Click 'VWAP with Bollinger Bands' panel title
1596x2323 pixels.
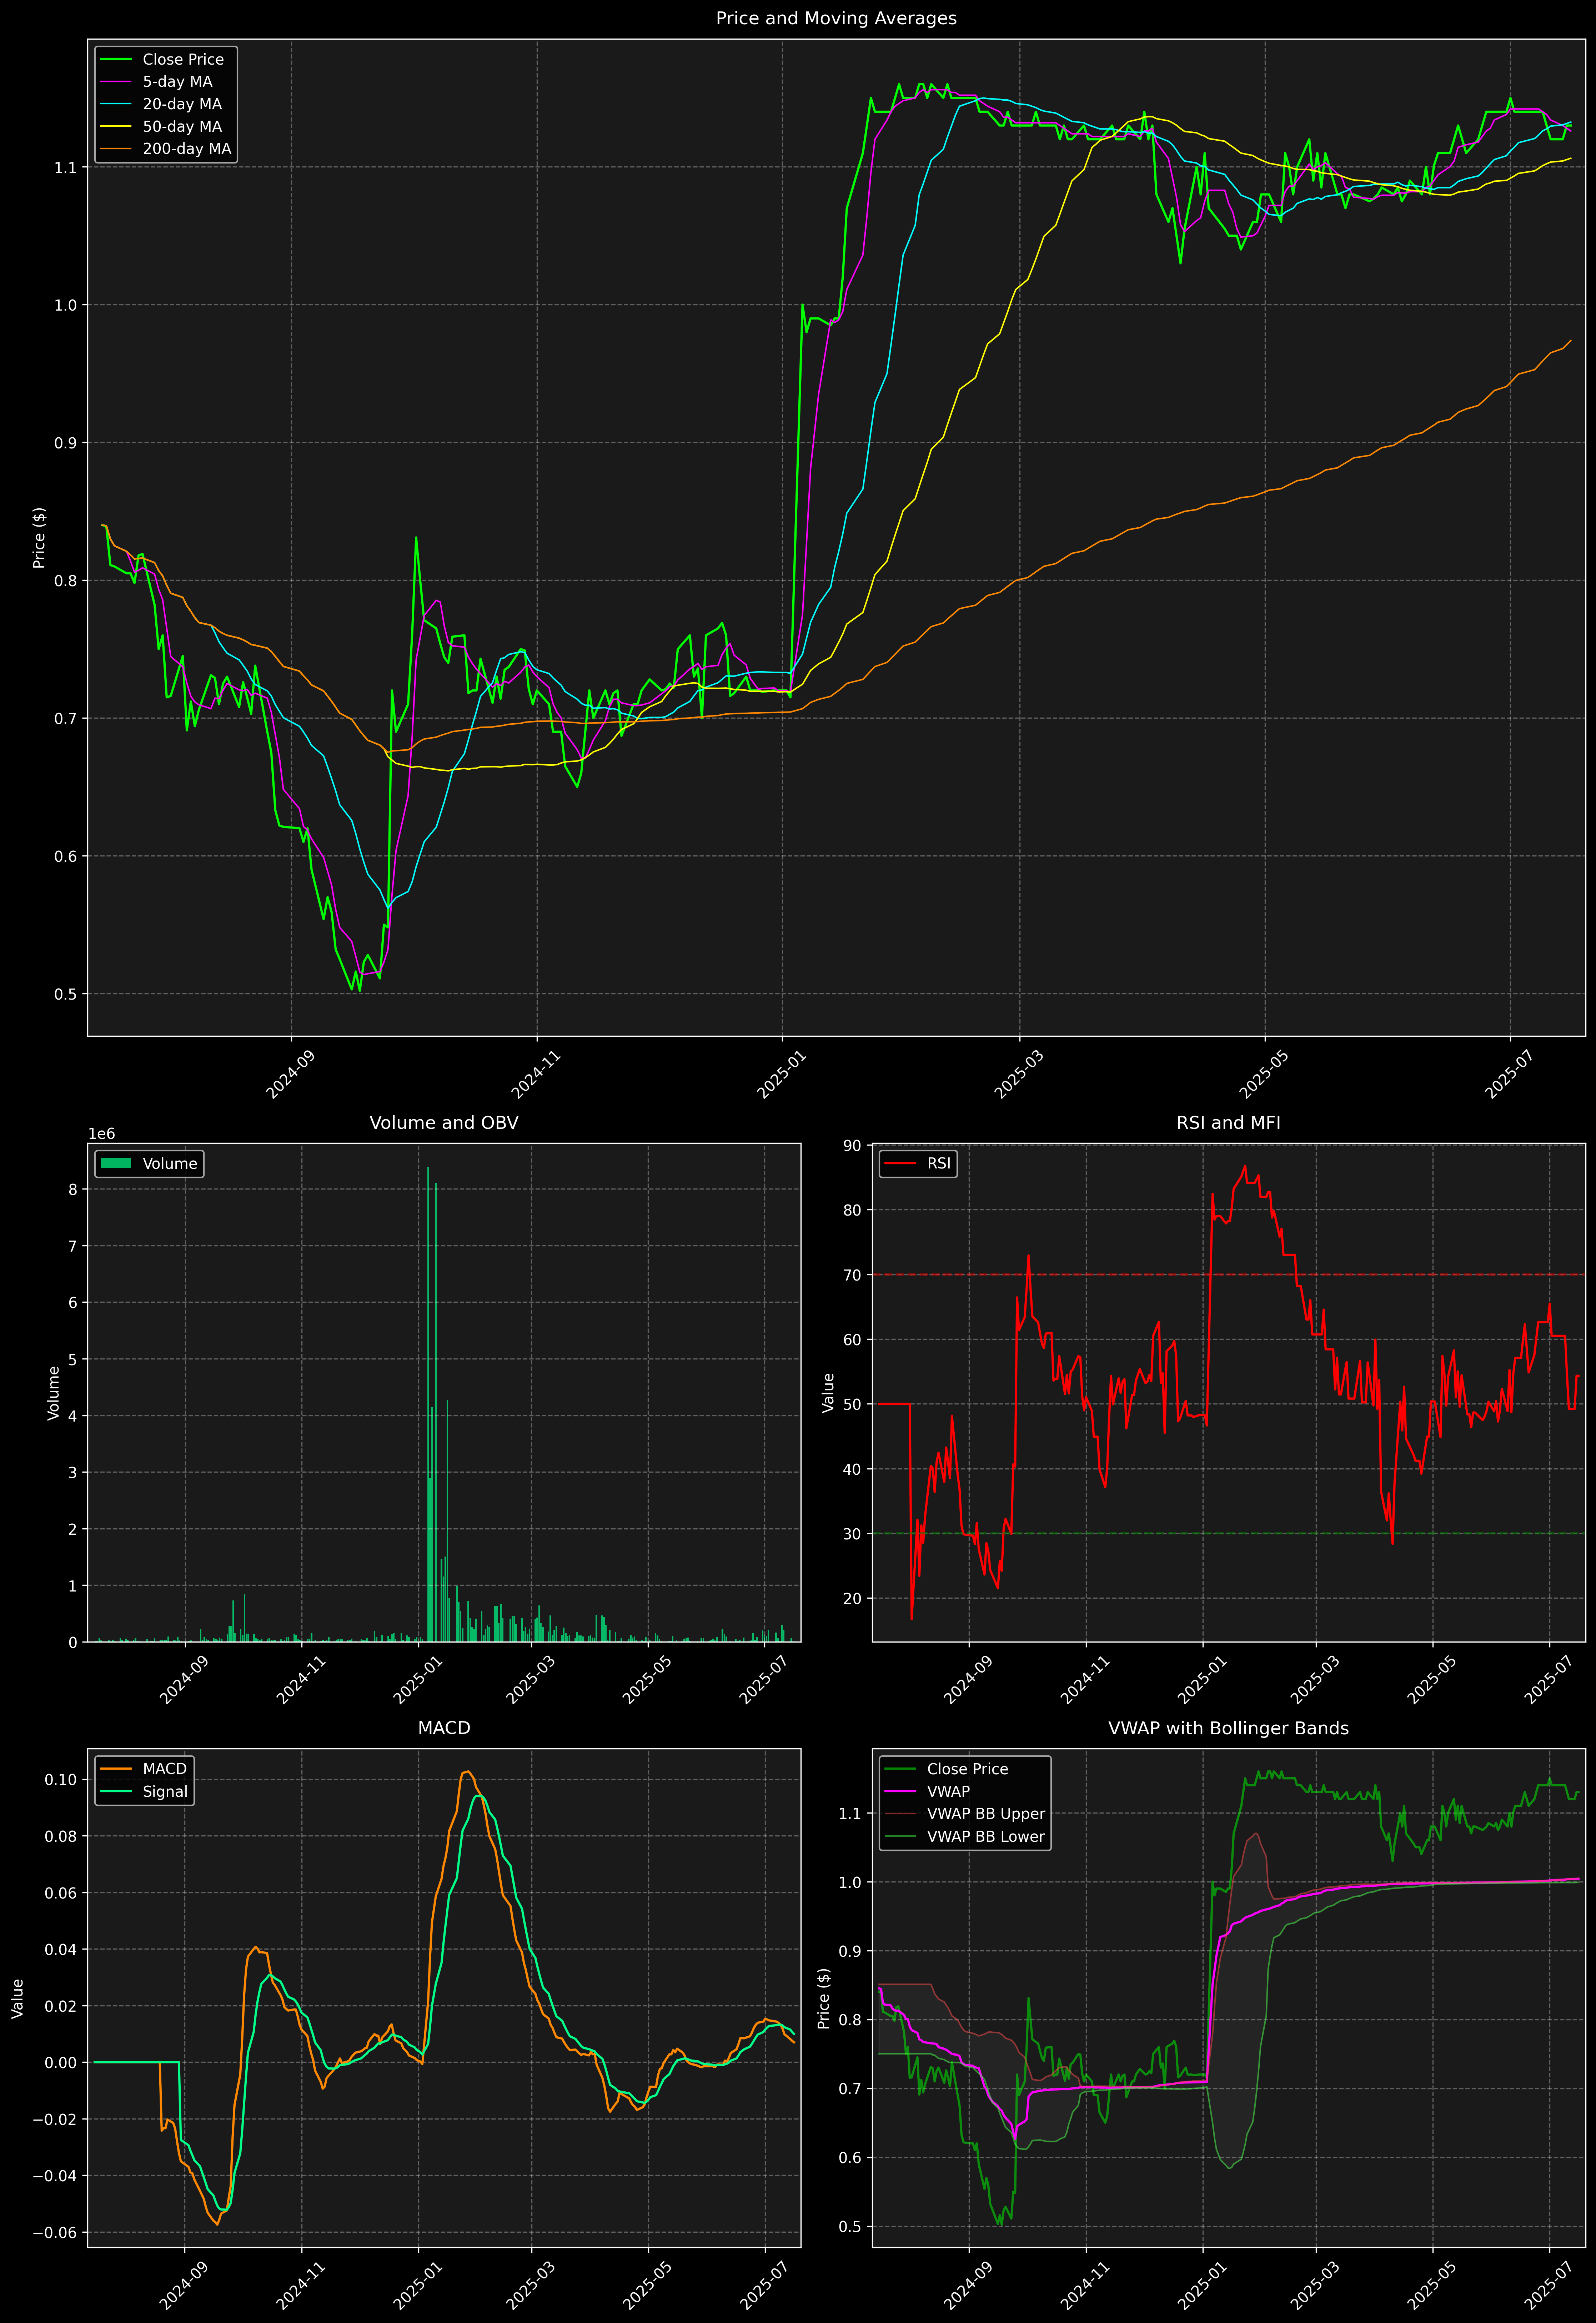click(x=1228, y=1728)
